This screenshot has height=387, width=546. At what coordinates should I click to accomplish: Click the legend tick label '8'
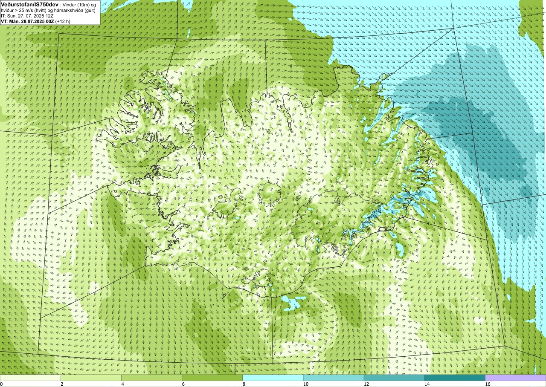click(244, 384)
